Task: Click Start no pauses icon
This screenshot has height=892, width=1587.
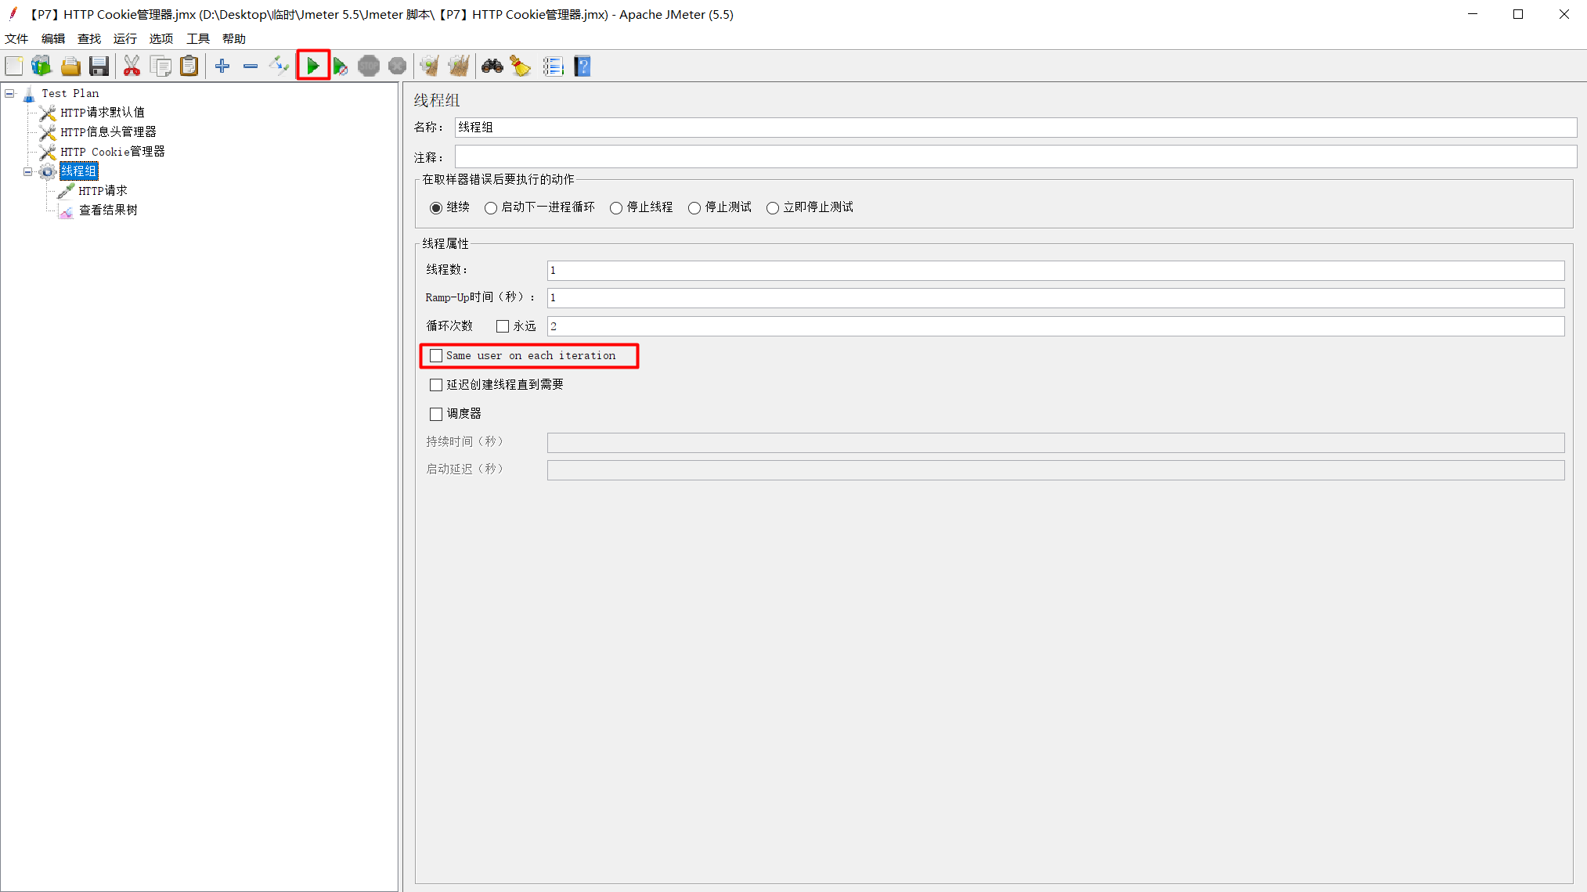Action: click(340, 67)
